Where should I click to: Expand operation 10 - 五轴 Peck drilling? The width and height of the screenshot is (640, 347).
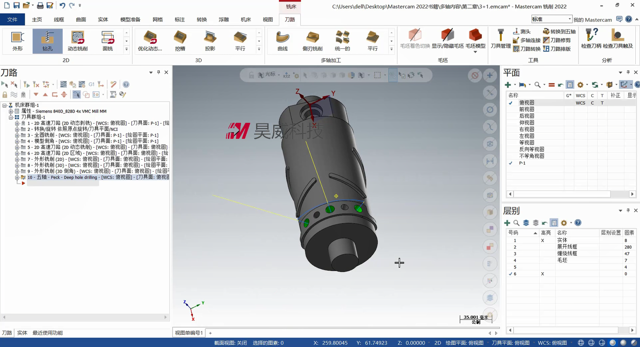(x=17, y=177)
